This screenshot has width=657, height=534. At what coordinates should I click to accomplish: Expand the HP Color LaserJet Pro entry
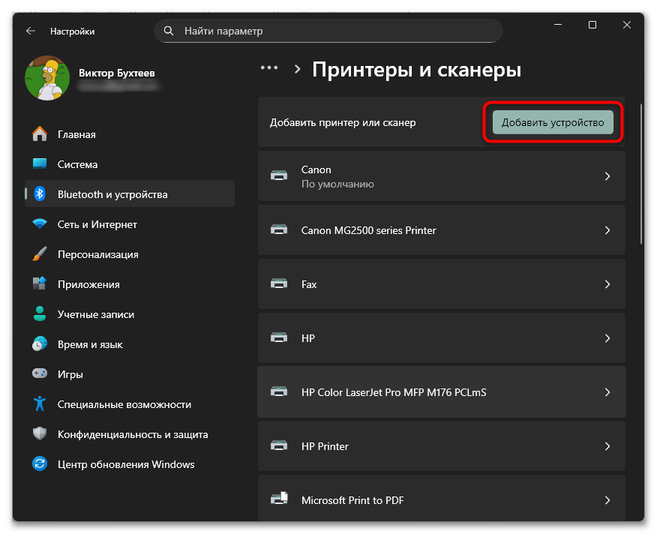click(x=607, y=391)
